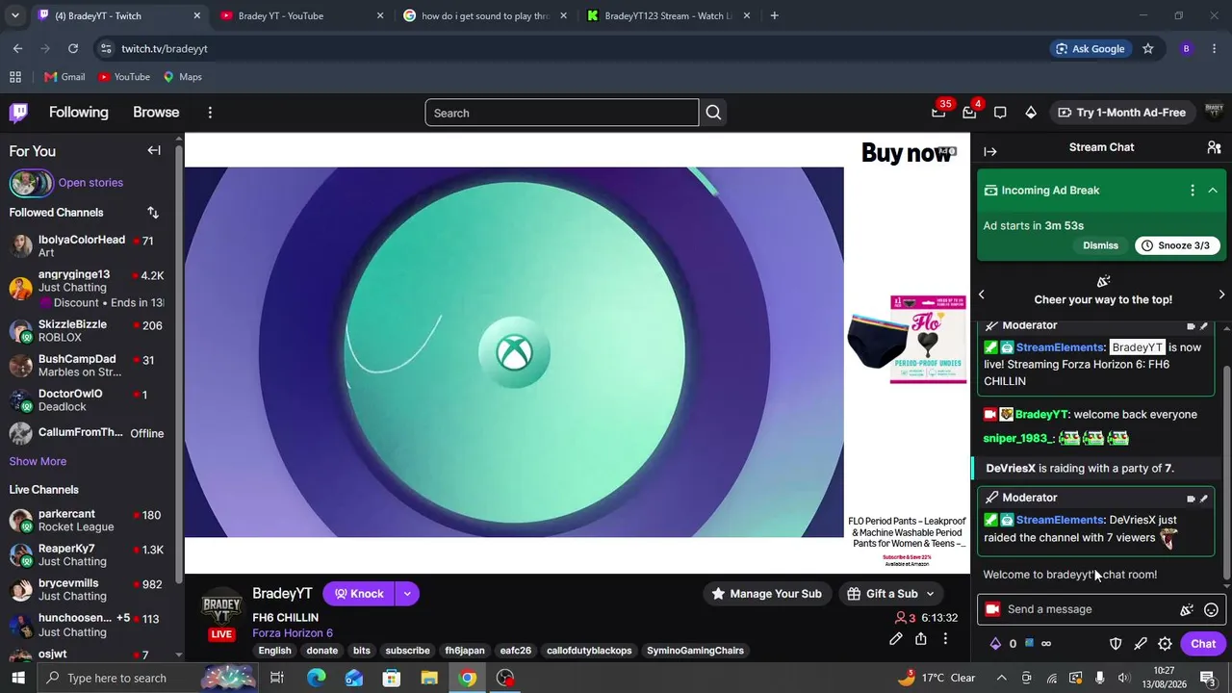Expand followed channels with Show More
The width and height of the screenshot is (1232, 693).
38,461
